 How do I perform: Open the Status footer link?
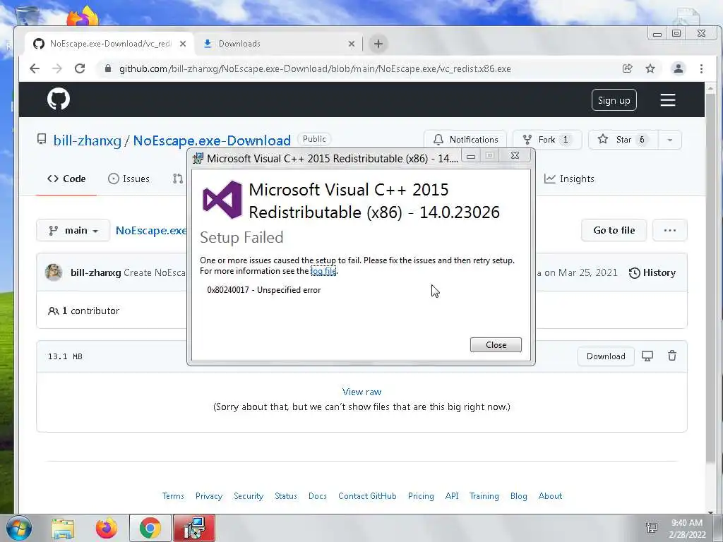click(286, 496)
